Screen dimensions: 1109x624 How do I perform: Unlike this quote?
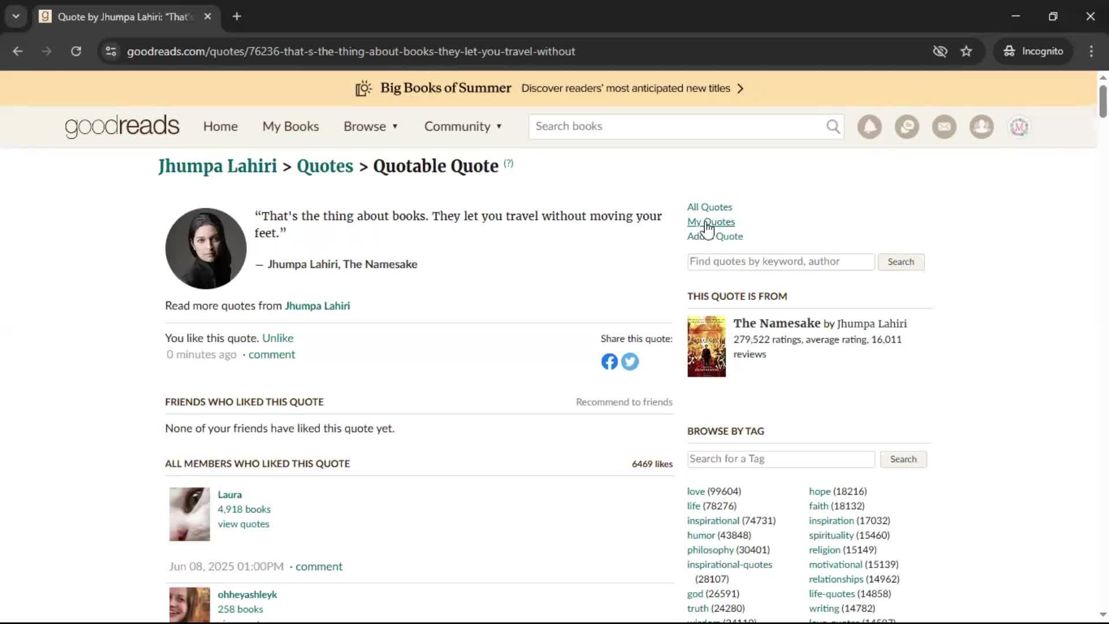coord(278,338)
